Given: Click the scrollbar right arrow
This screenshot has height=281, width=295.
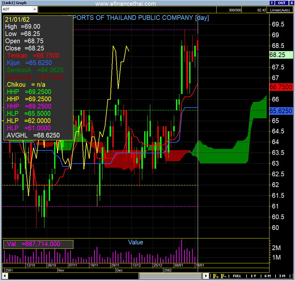Looking at the screenshot, I should pos(206,276).
